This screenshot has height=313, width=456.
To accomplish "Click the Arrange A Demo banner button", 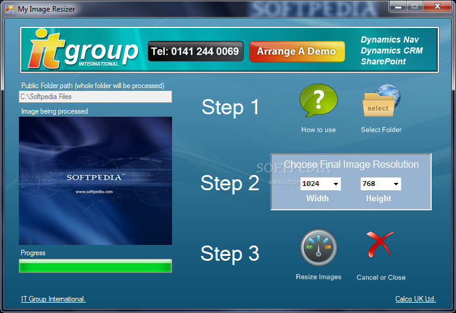I will [x=297, y=52].
